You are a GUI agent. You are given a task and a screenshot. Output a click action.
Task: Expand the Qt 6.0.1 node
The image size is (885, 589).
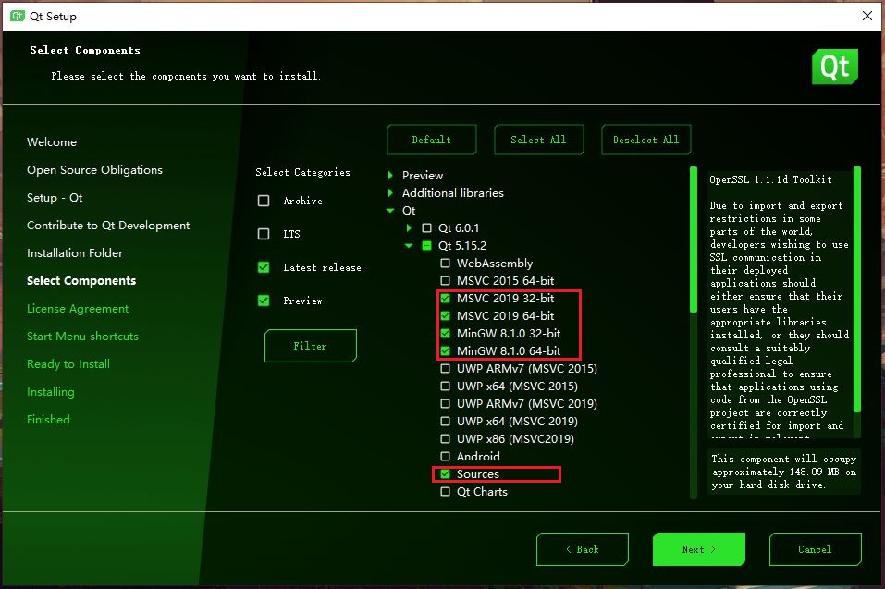point(408,227)
